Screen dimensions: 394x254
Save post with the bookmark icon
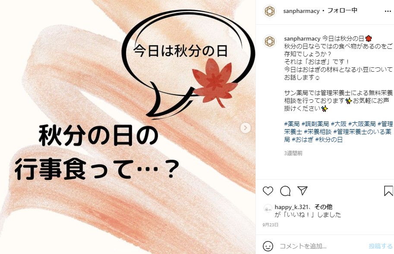point(388,190)
